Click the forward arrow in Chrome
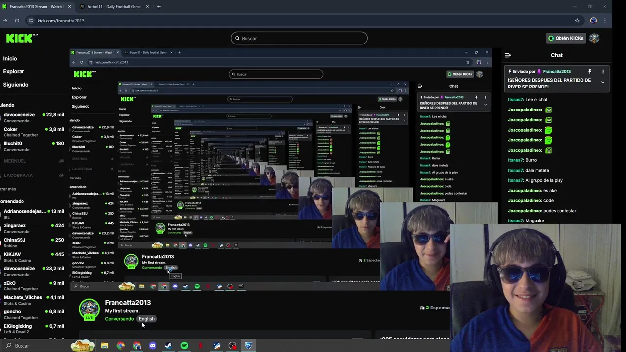The image size is (626, 352). (x=5, y=21)
